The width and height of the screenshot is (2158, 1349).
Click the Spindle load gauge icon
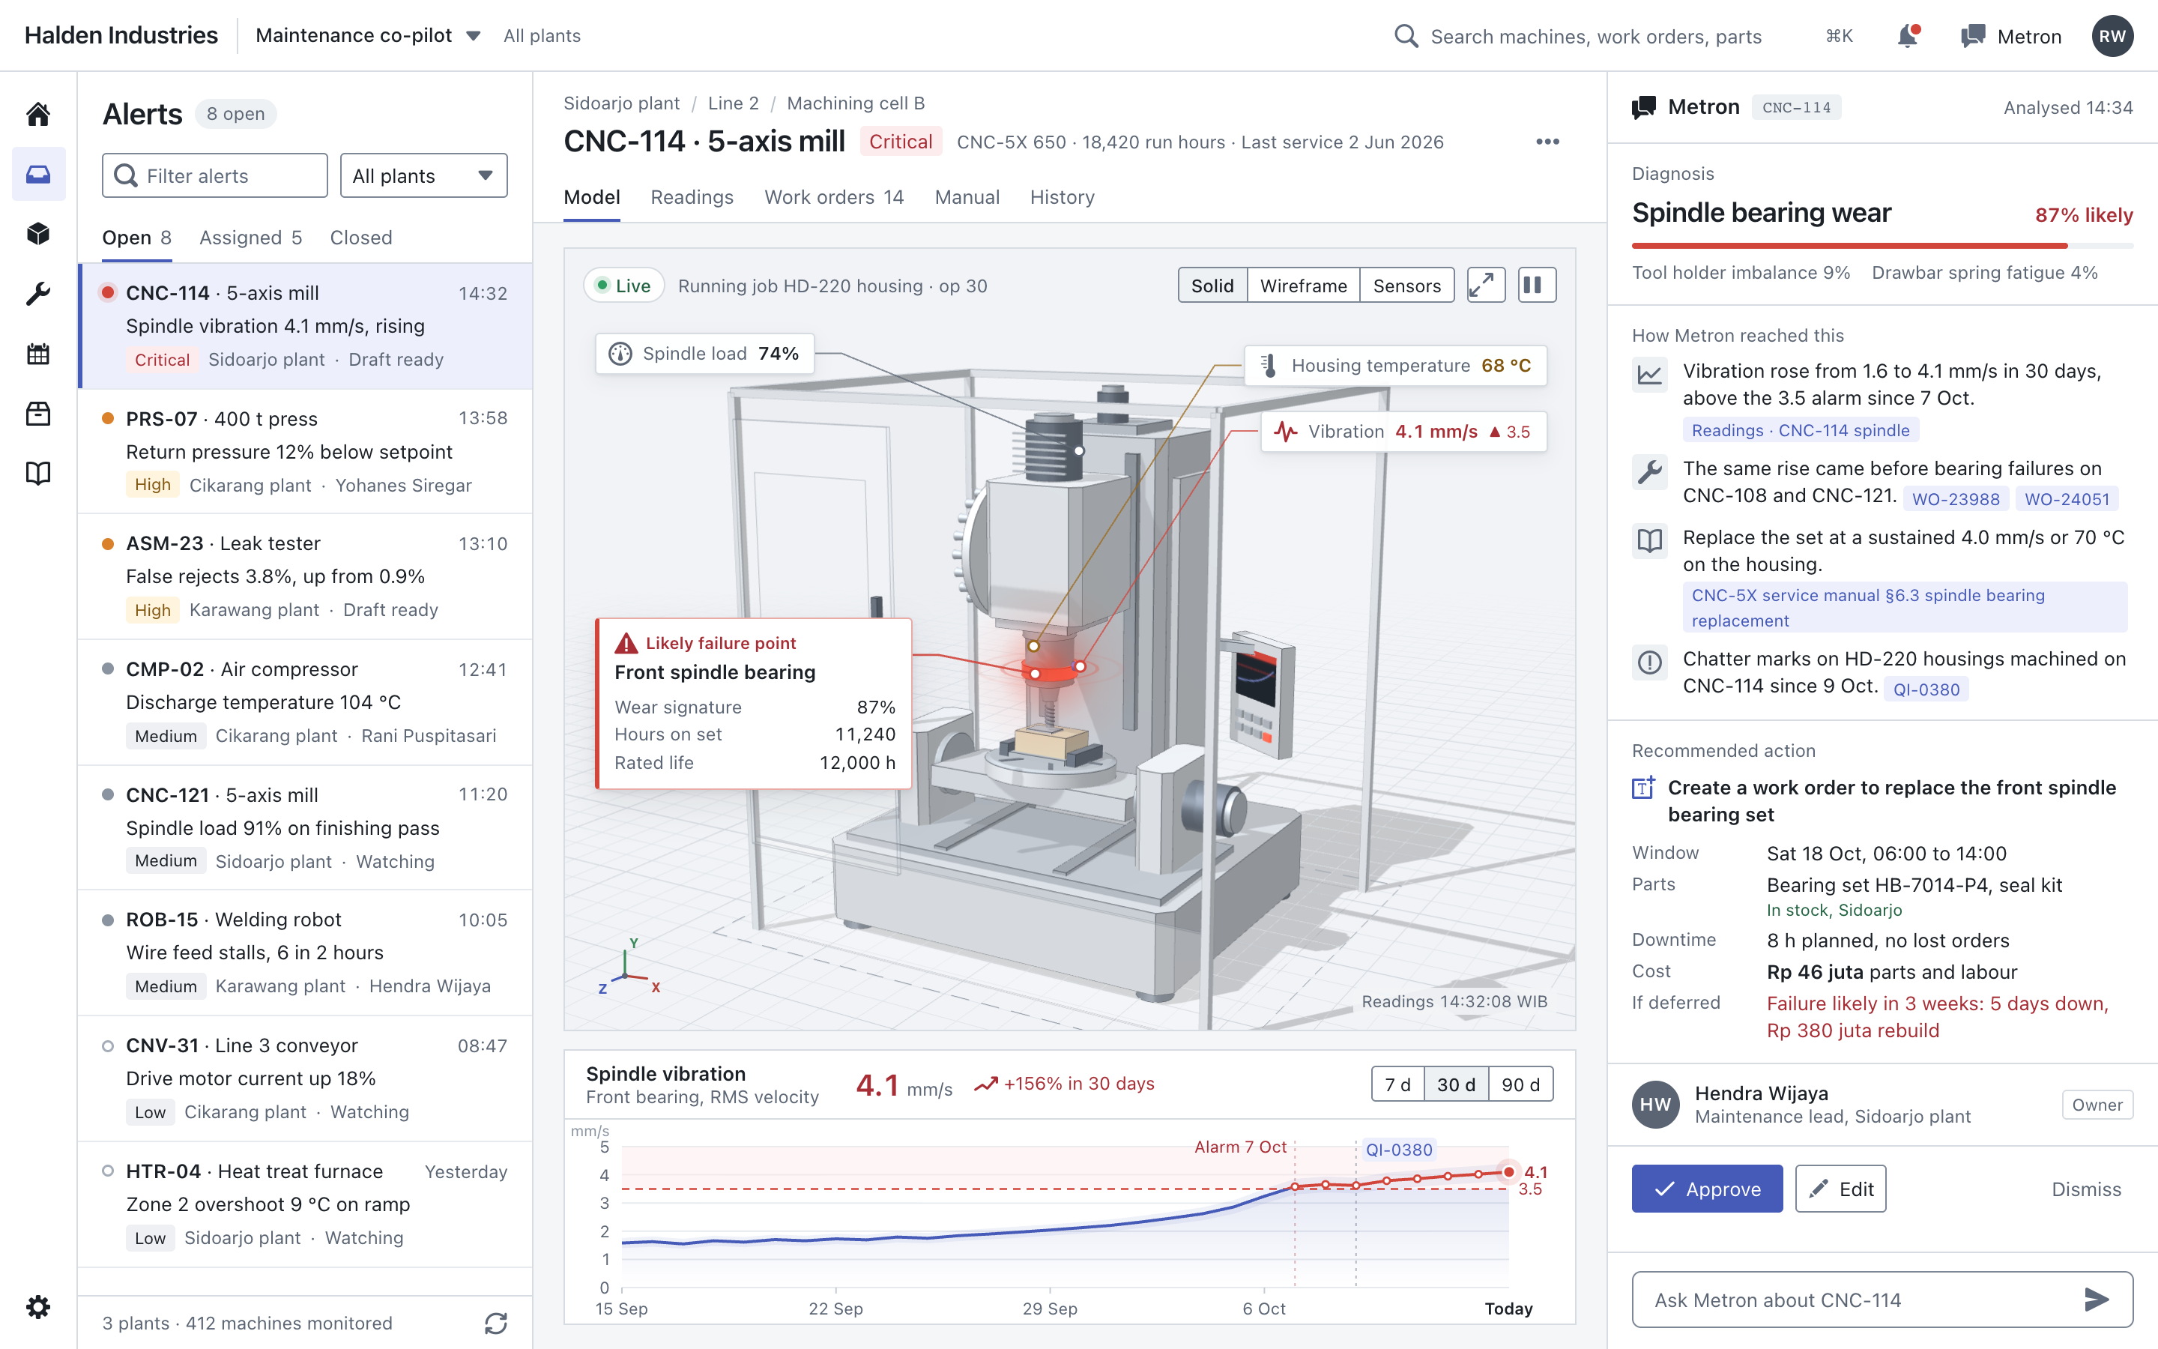point(620,354)
